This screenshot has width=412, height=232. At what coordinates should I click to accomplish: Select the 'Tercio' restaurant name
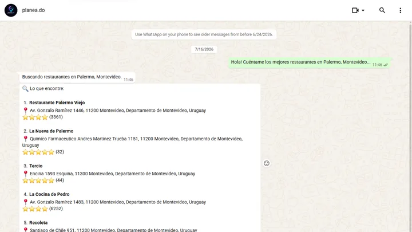(35, 166)
